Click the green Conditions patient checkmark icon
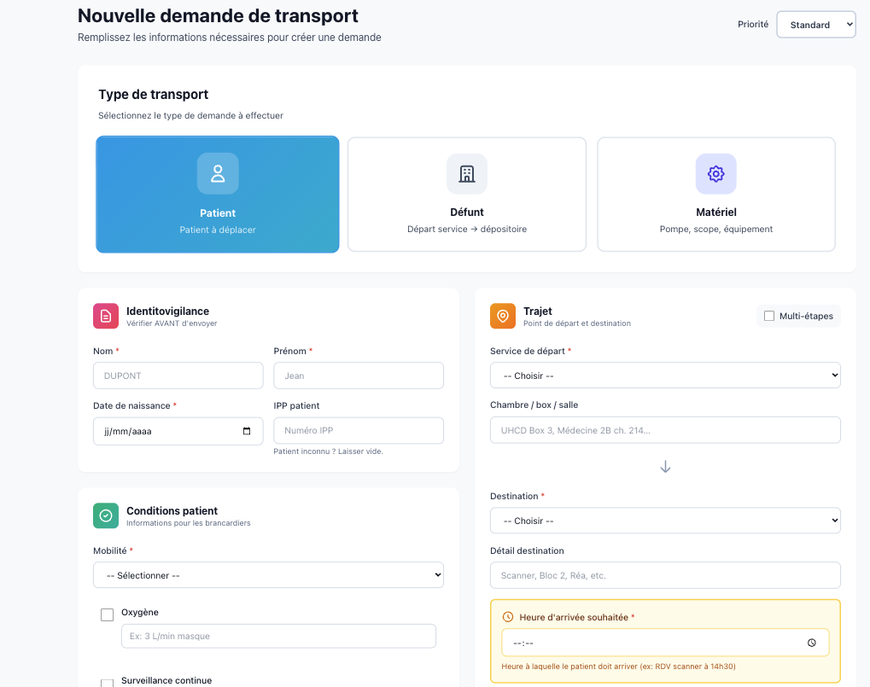This screenshot has height=687, width=870. (x=105, y=515)
